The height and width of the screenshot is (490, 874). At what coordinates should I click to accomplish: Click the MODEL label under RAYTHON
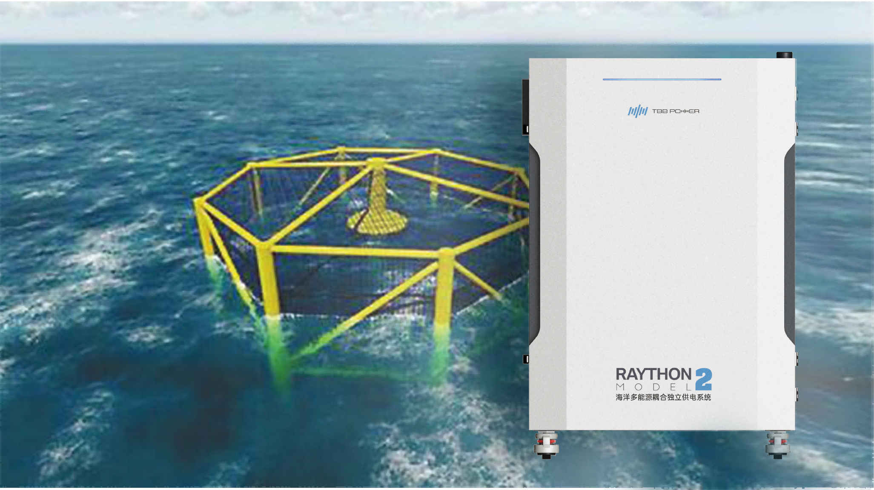pyautogui.click(x=654, y=387)
